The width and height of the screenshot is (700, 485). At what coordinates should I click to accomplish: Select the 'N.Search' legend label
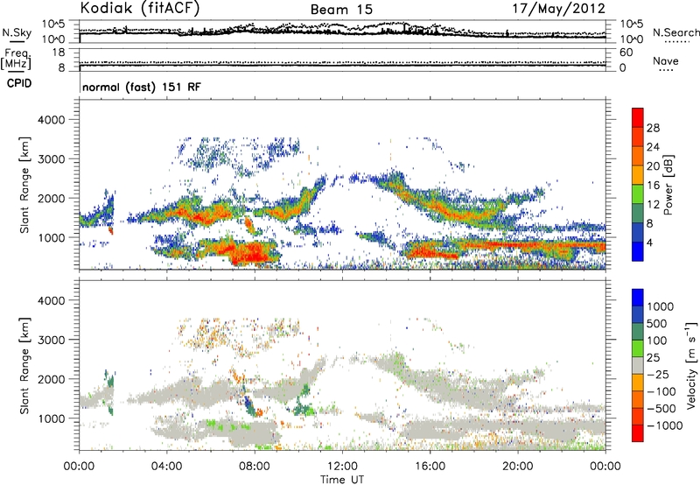tap(675, 32)
